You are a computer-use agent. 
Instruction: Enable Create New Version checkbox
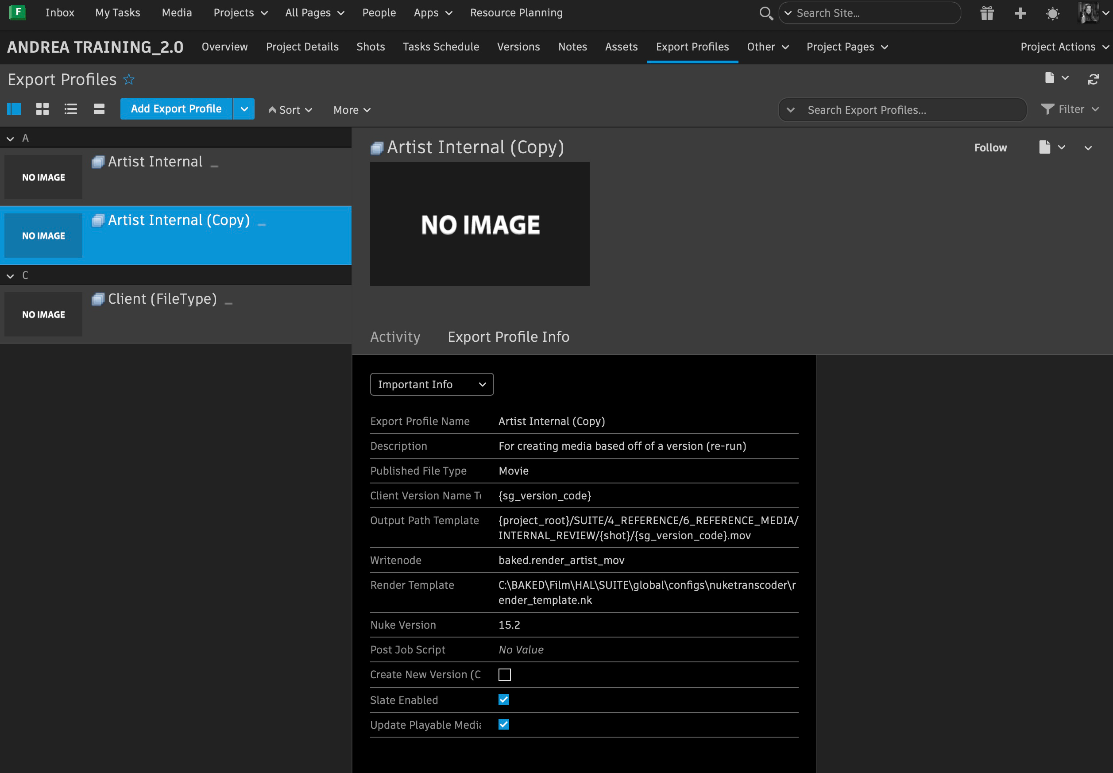[504, 674]
